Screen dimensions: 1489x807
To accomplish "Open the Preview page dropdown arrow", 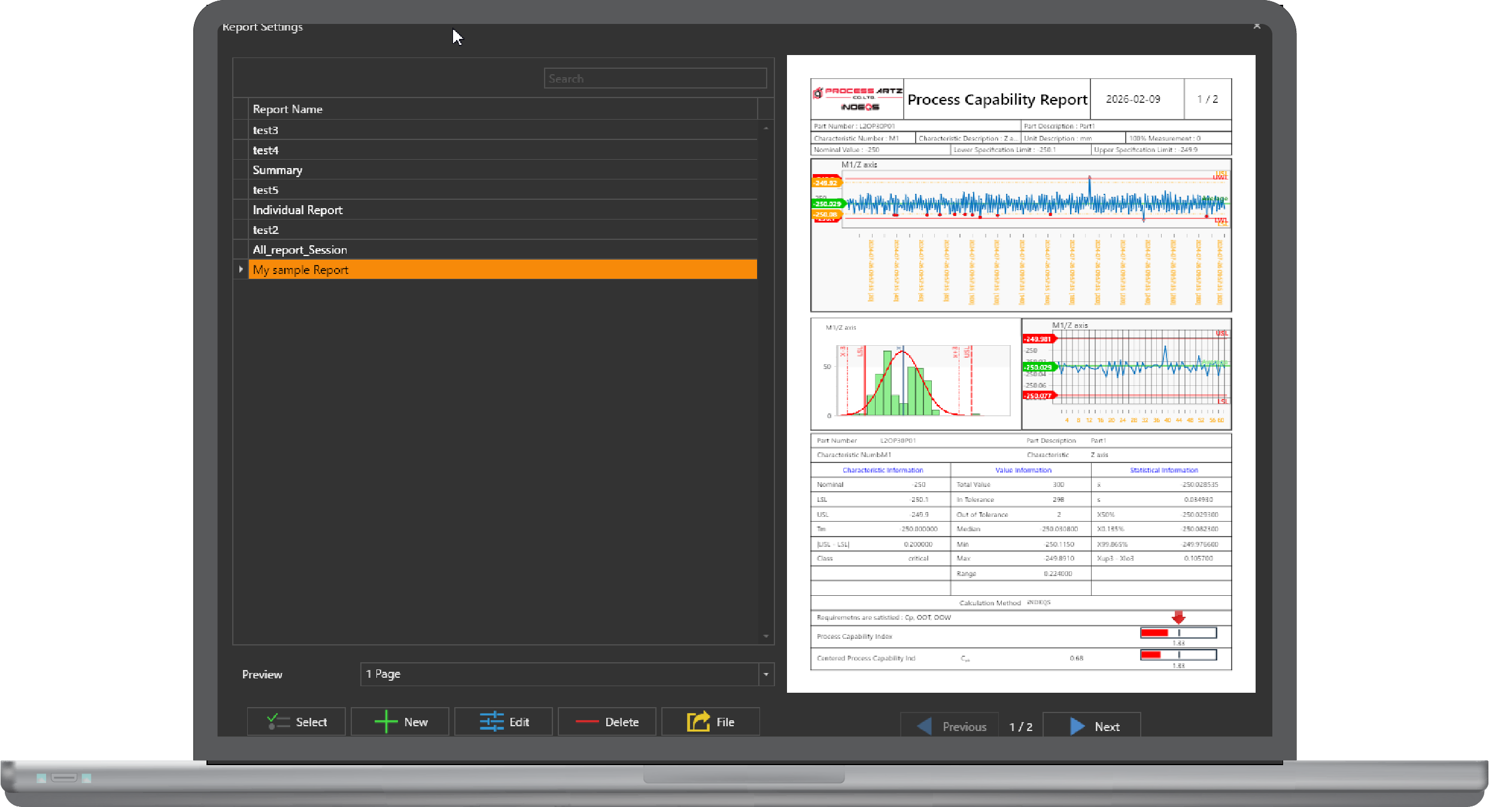I will [x=766, y=674].
